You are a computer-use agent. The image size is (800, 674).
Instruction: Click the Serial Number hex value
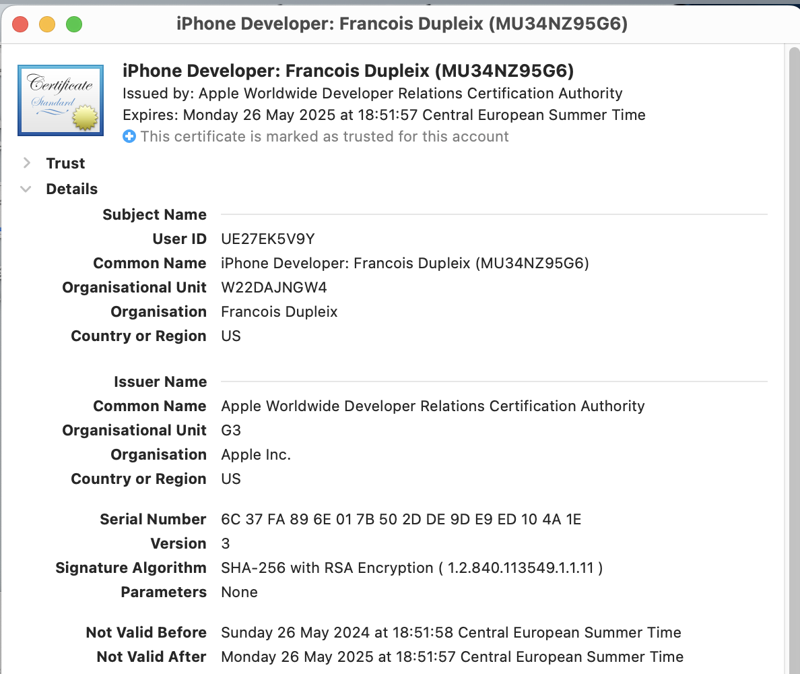click(x=401, y=519)
